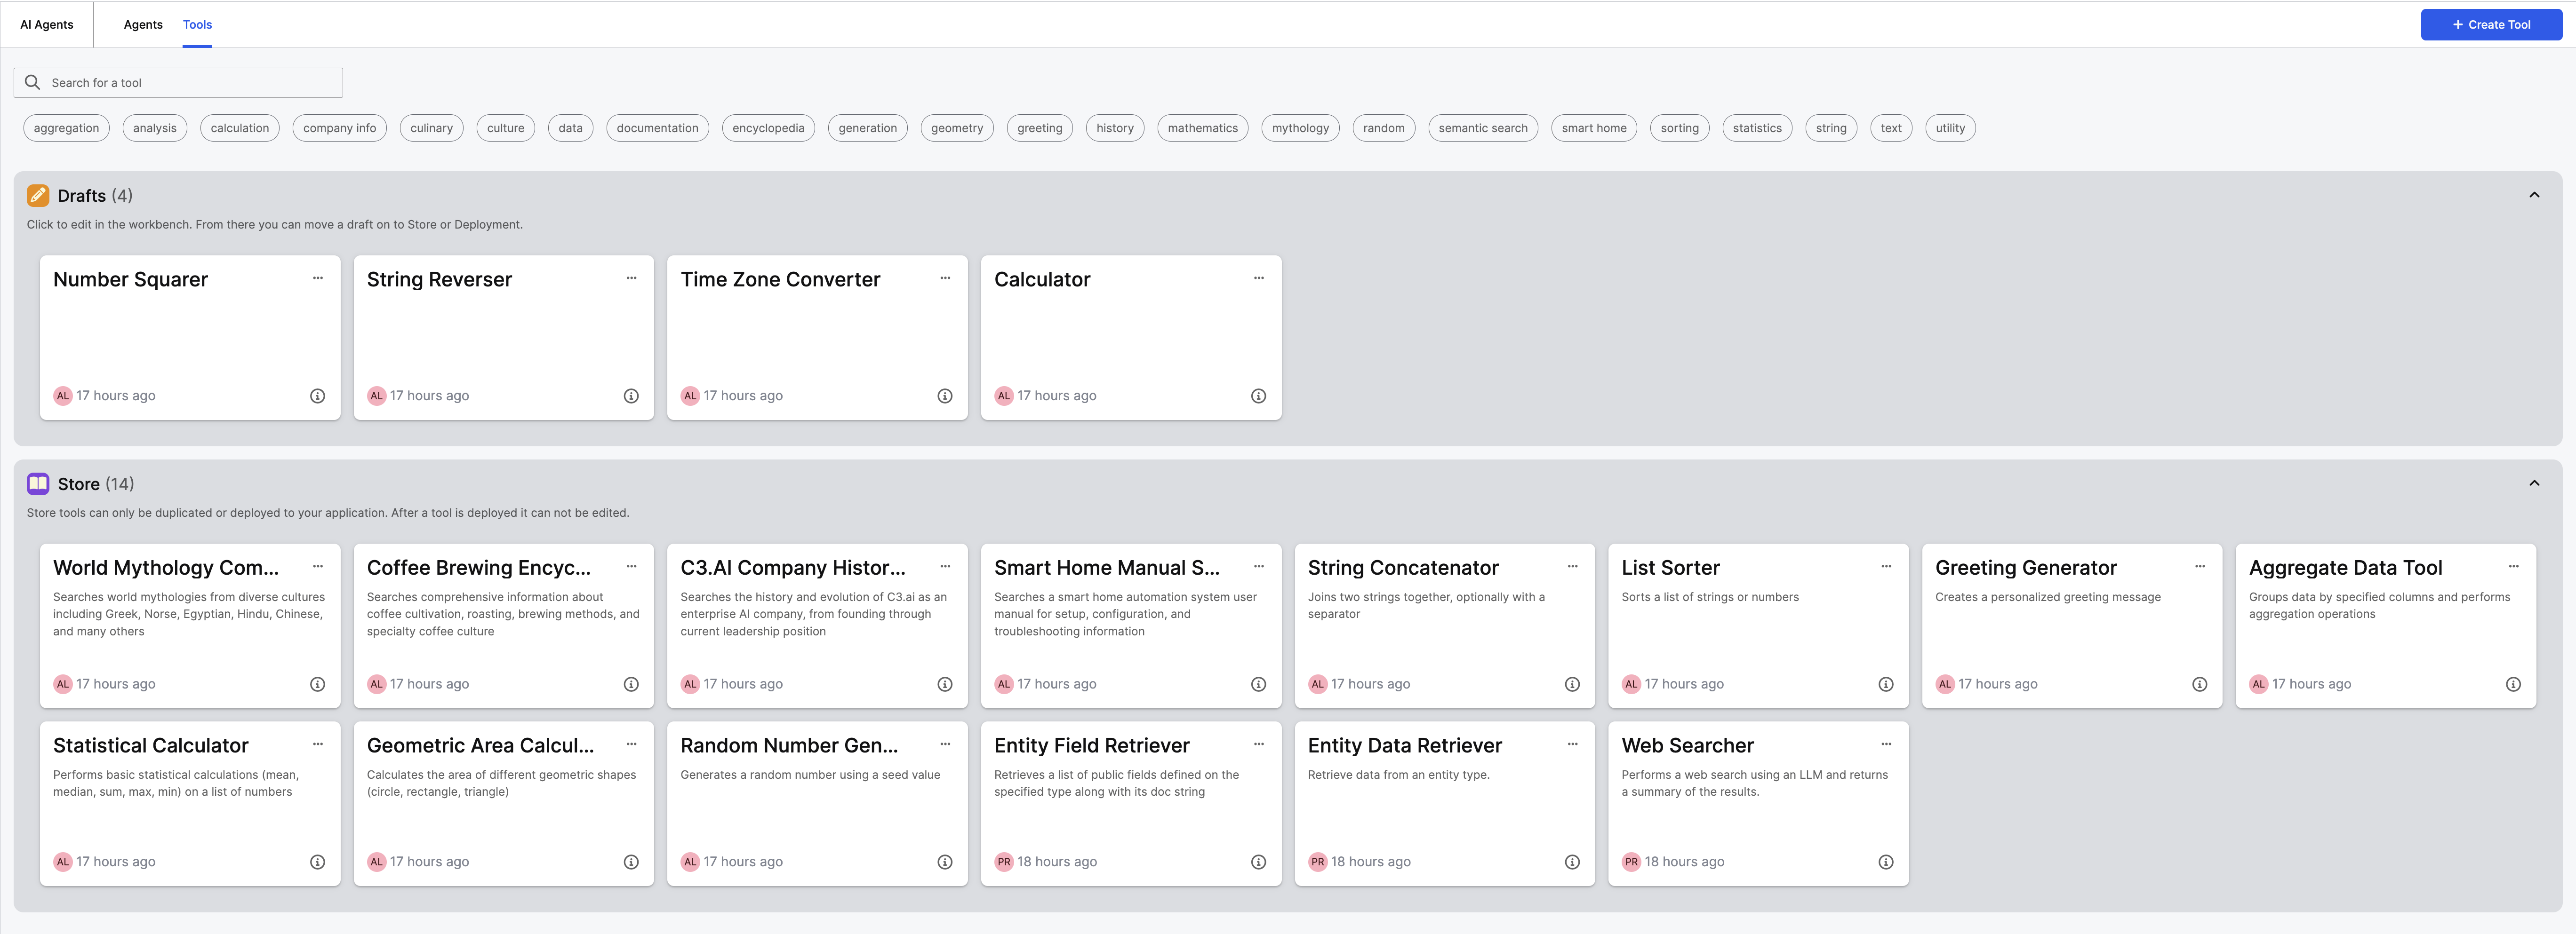2576x934 pixels.
Task: Toggle the smart home tag filter
Action: 1594,128
